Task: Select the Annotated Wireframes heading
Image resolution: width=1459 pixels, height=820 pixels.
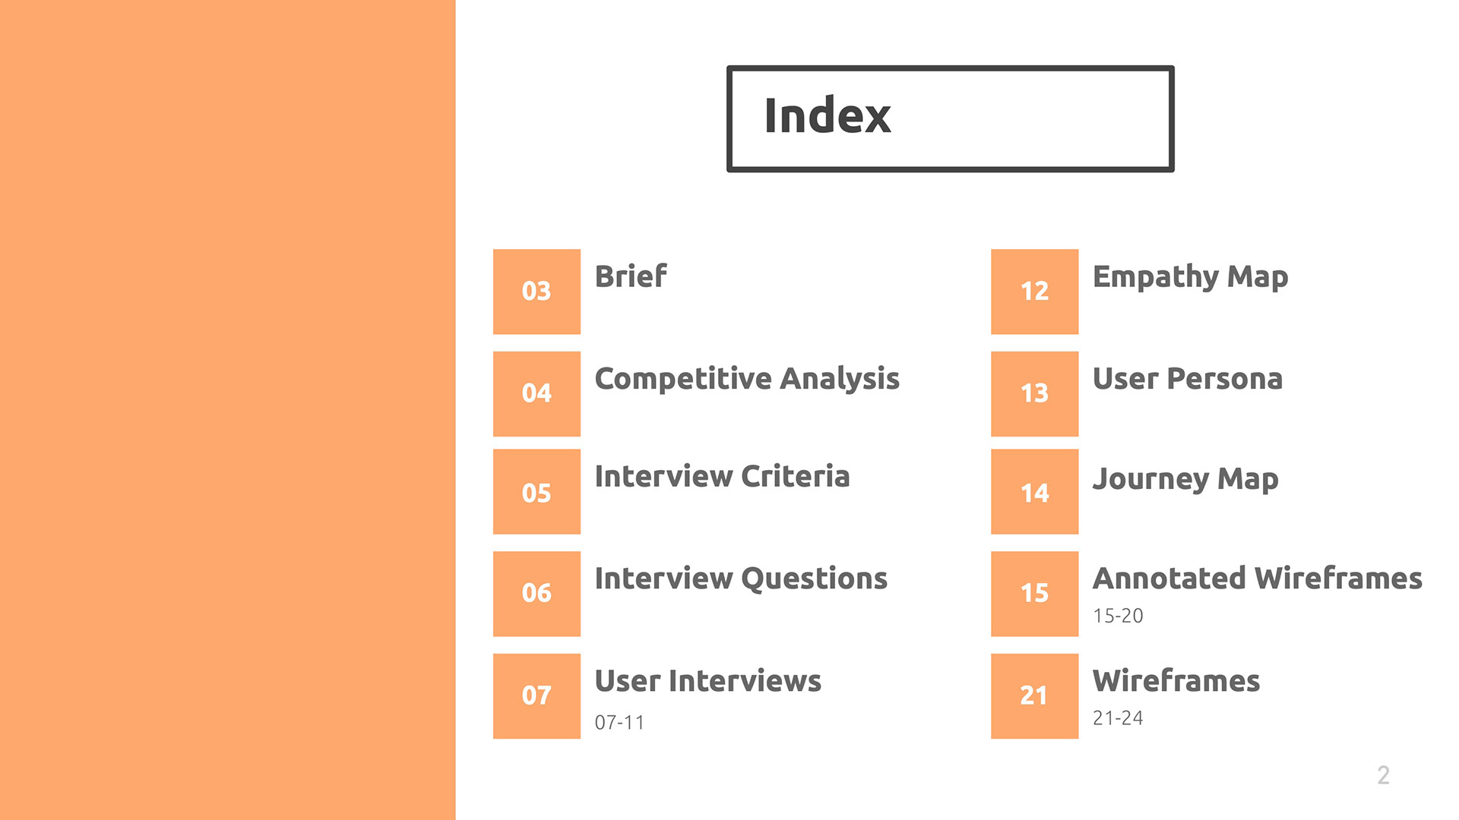Action: [x=1258, y=579]
